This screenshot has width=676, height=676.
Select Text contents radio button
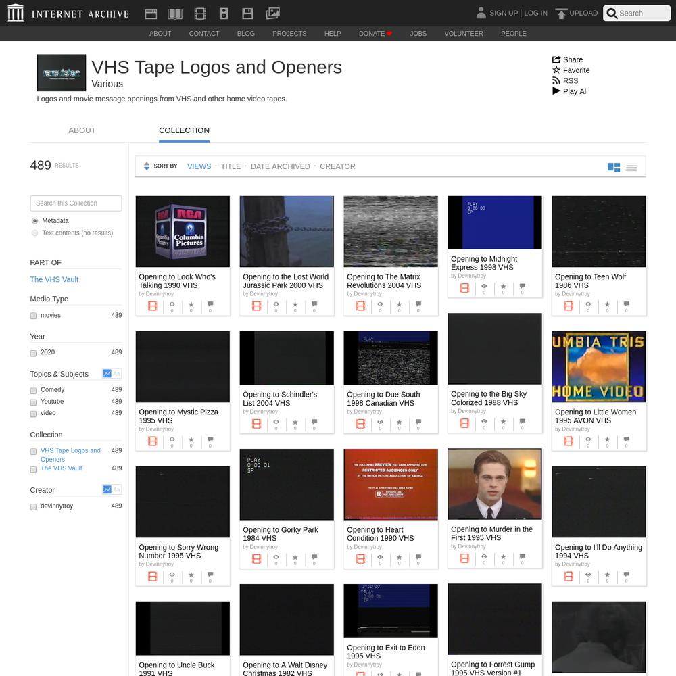[35, 233]
